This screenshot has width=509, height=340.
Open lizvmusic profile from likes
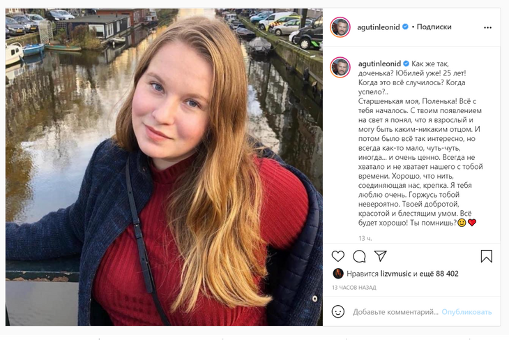(x=396, y=274)
